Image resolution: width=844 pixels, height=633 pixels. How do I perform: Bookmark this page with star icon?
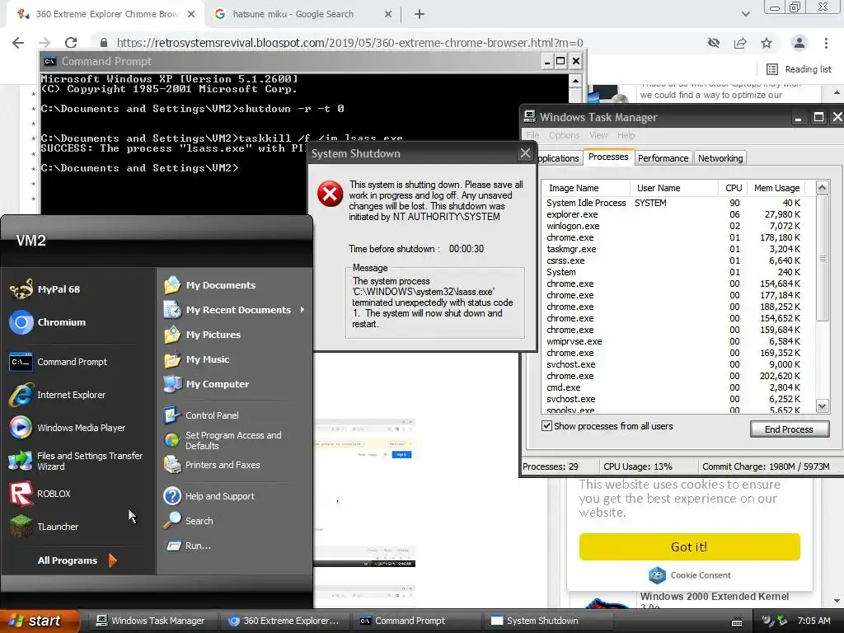[767, 43]
